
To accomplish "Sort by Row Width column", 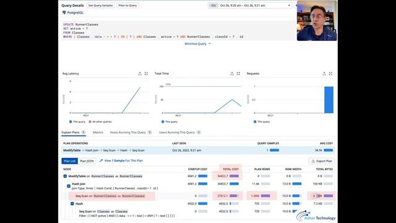I will click(x=293, y=169).
